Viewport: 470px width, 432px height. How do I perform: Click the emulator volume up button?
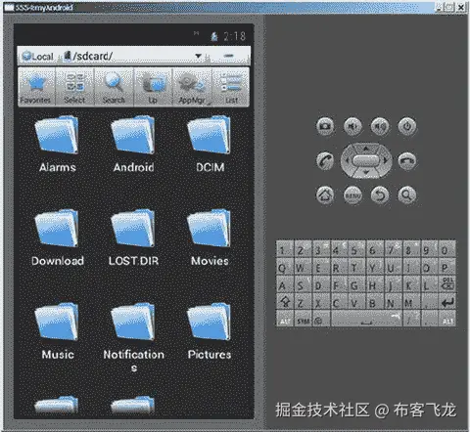pos(380,126)
